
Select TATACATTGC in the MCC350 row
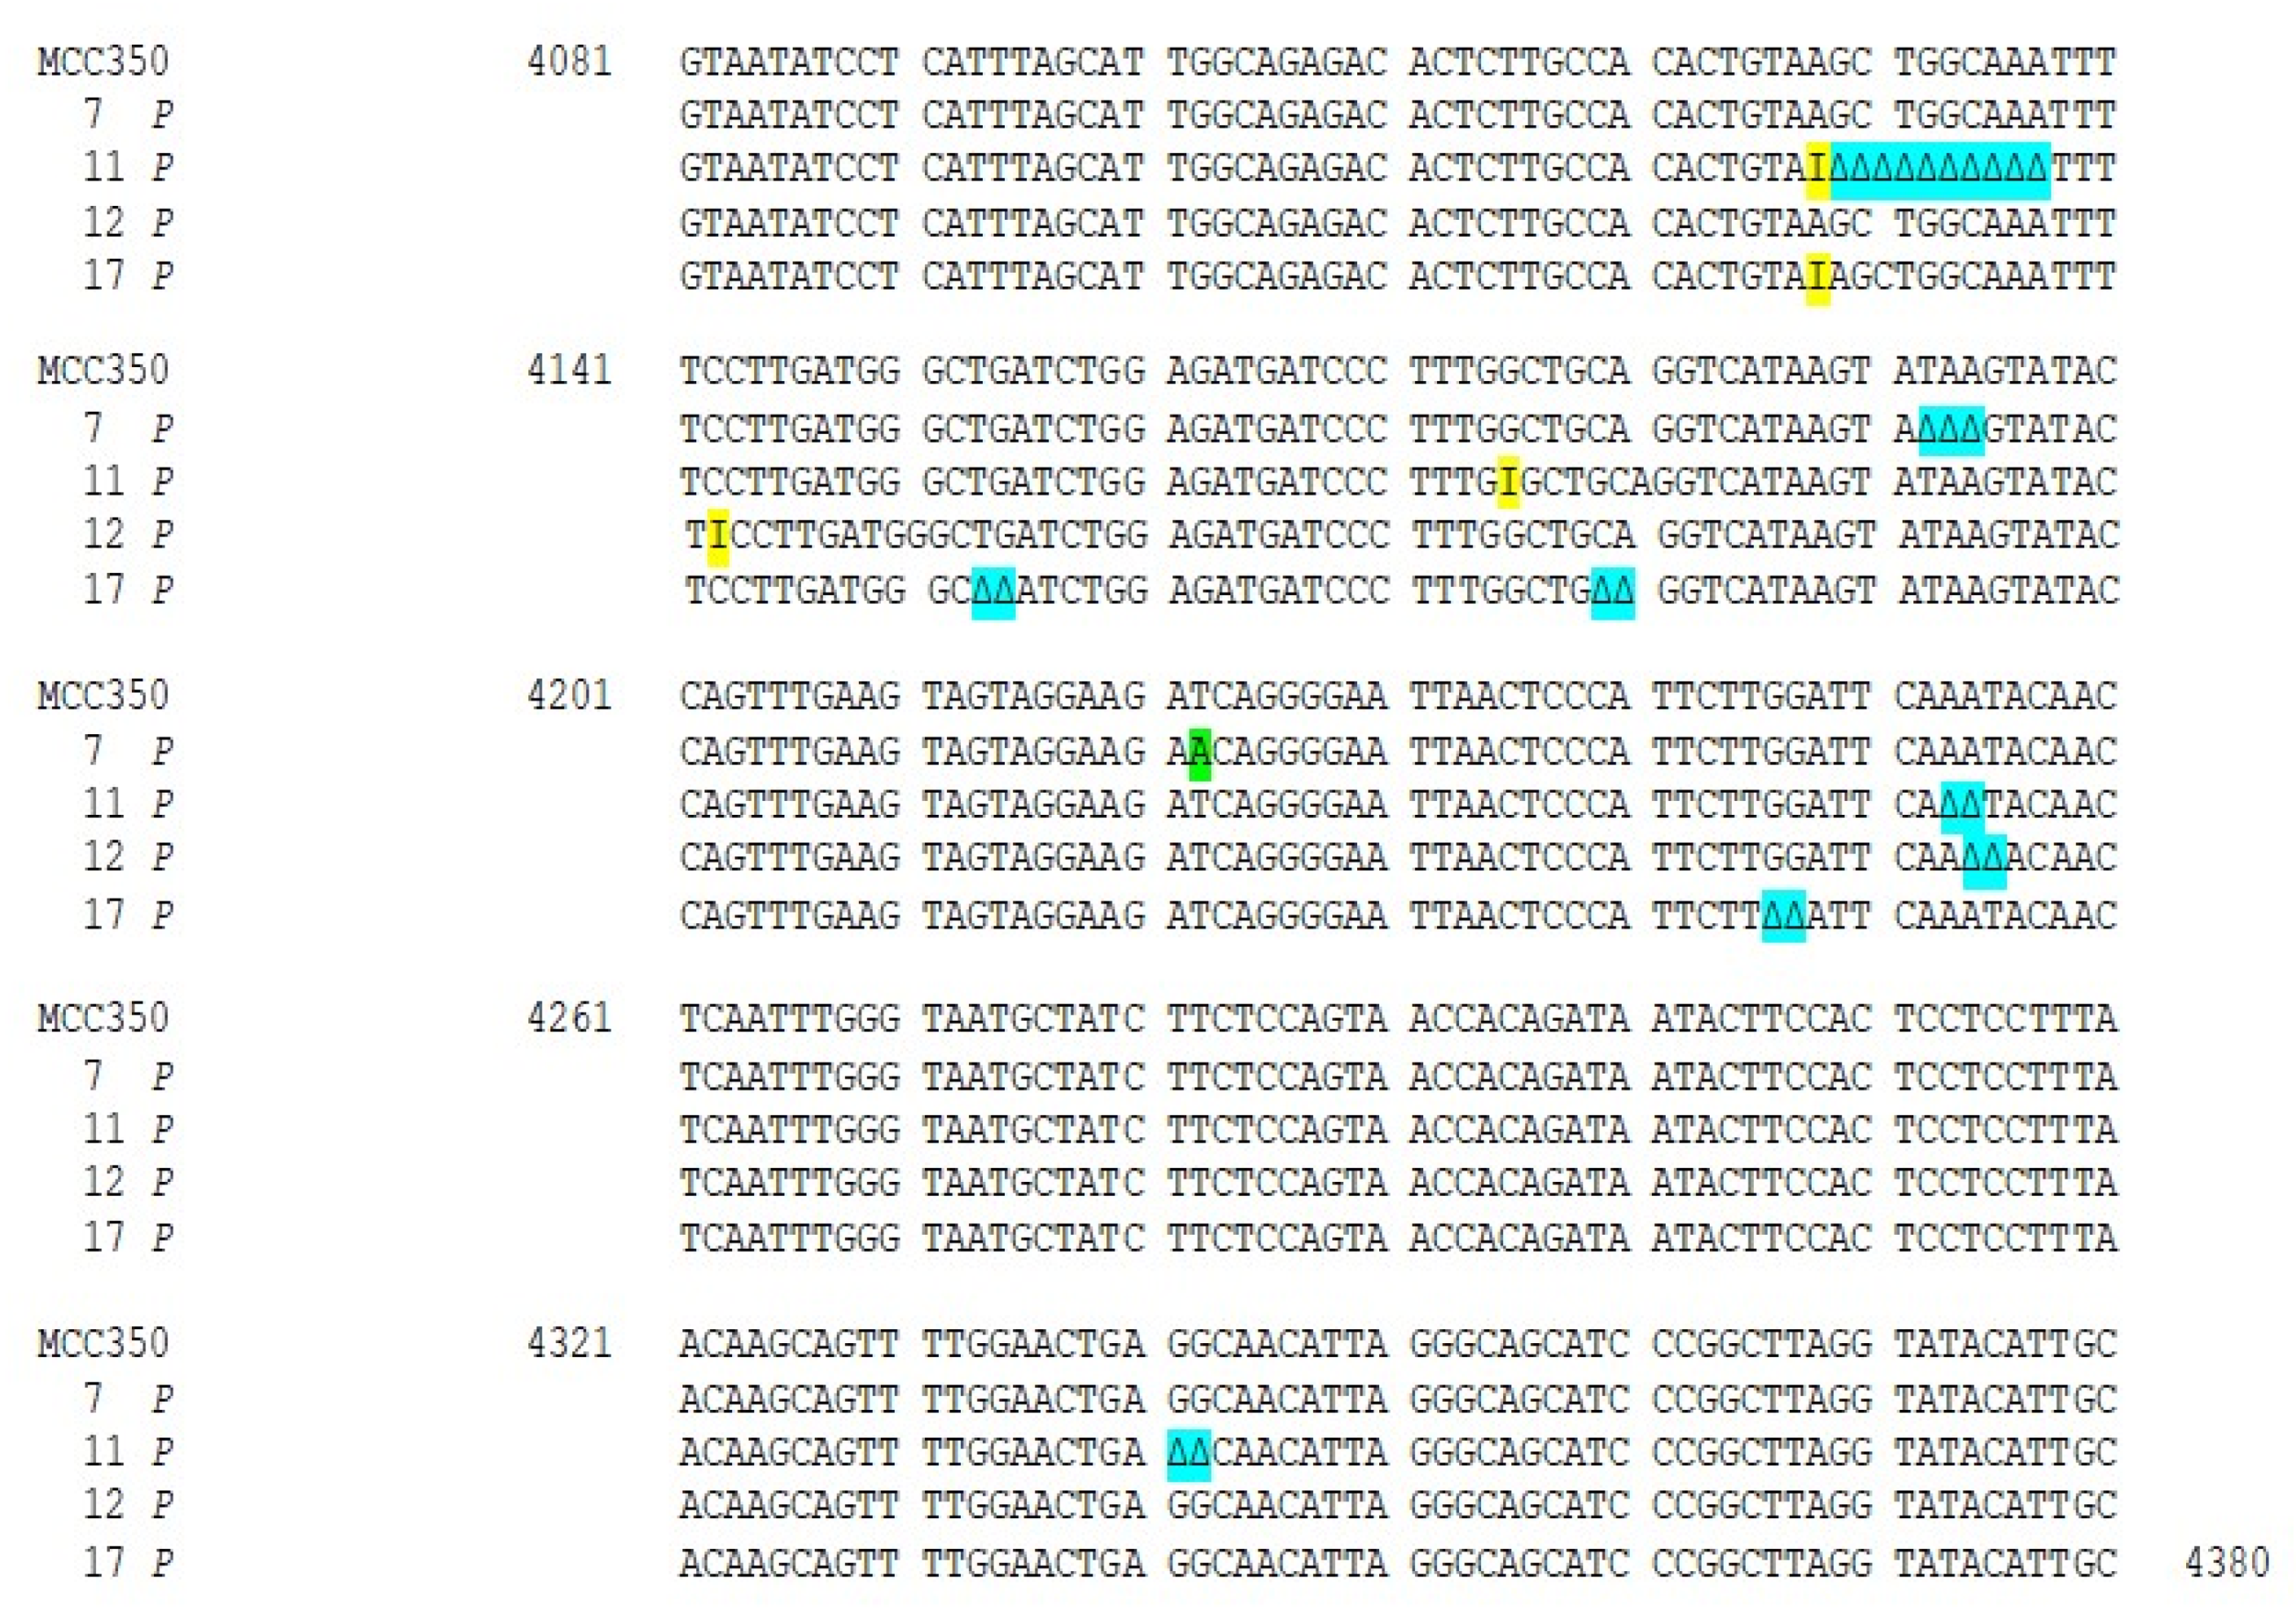click(2005, 1343)
